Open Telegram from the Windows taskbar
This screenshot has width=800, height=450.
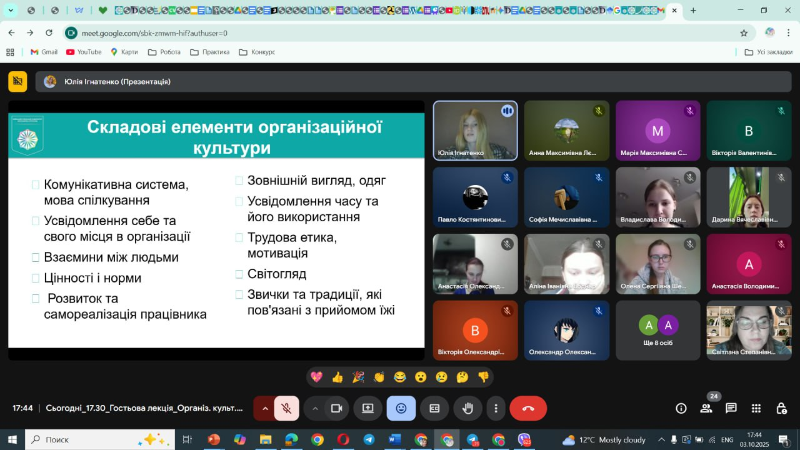pos(369,440)
